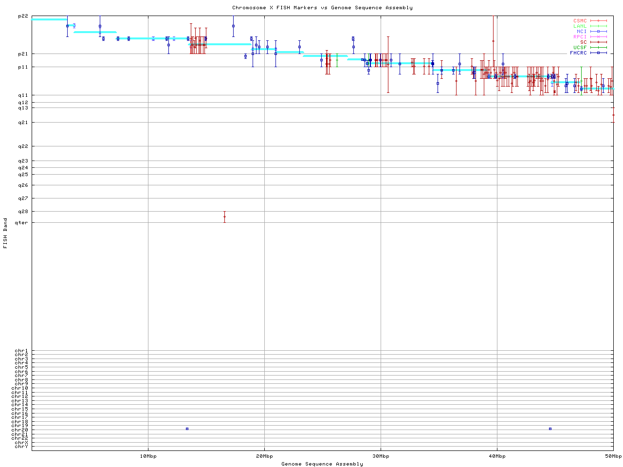Click the 50Mbp x-axis tick label
The image size is (623, 467).
613,456
